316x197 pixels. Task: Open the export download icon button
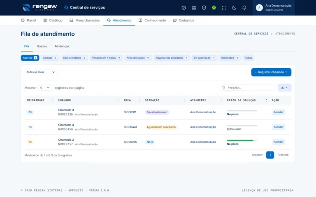tap(284, 88)
